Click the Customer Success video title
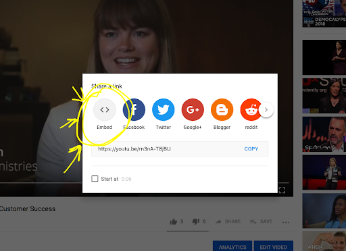346x251 pixels. (28, 209)
